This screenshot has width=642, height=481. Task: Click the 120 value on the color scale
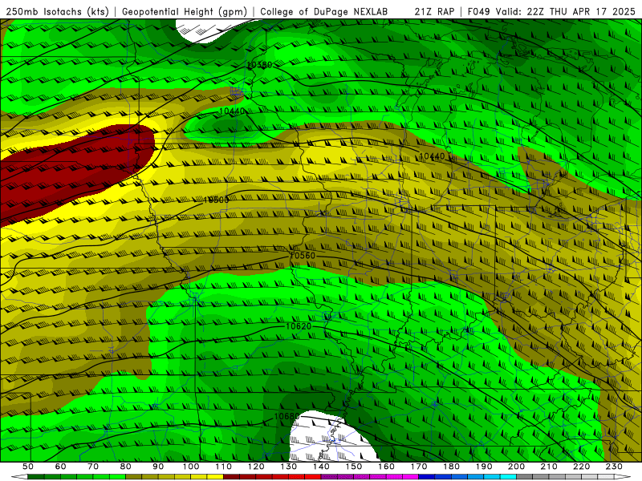pyautogui.click(x=256, y=467)
